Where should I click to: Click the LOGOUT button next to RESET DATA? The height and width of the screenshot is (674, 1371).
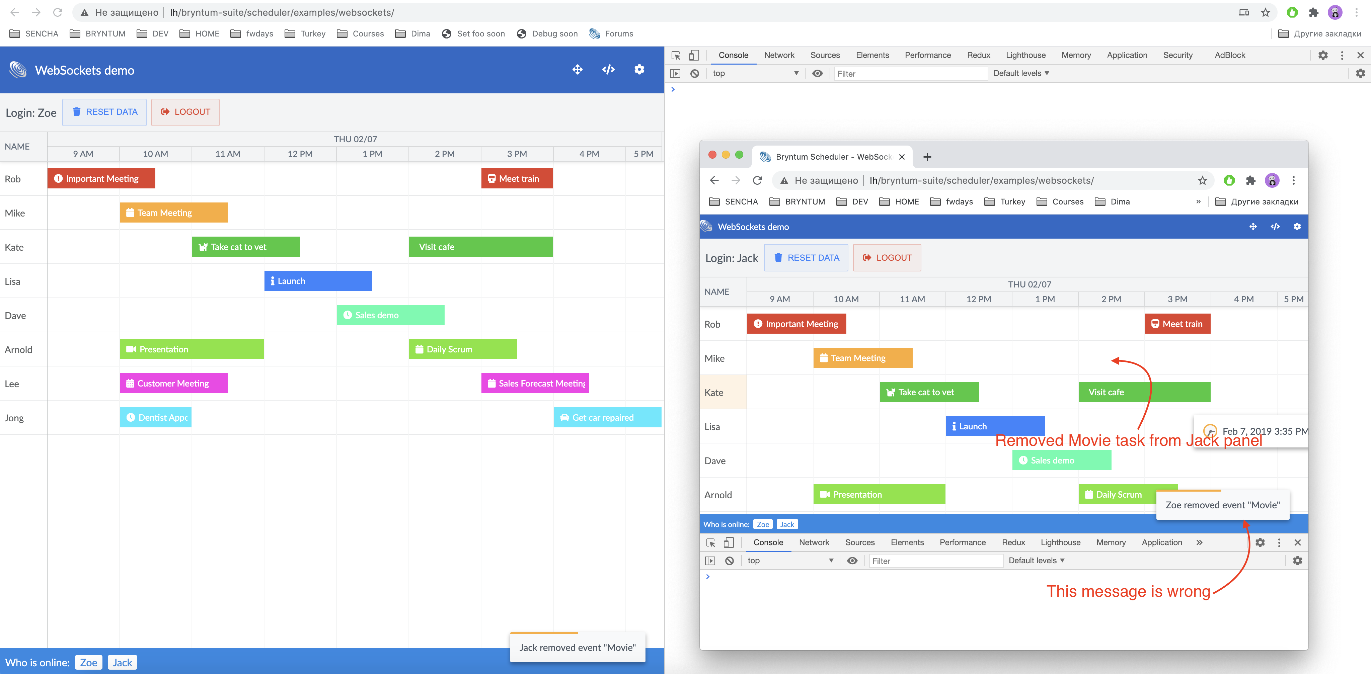coord(185,112)
